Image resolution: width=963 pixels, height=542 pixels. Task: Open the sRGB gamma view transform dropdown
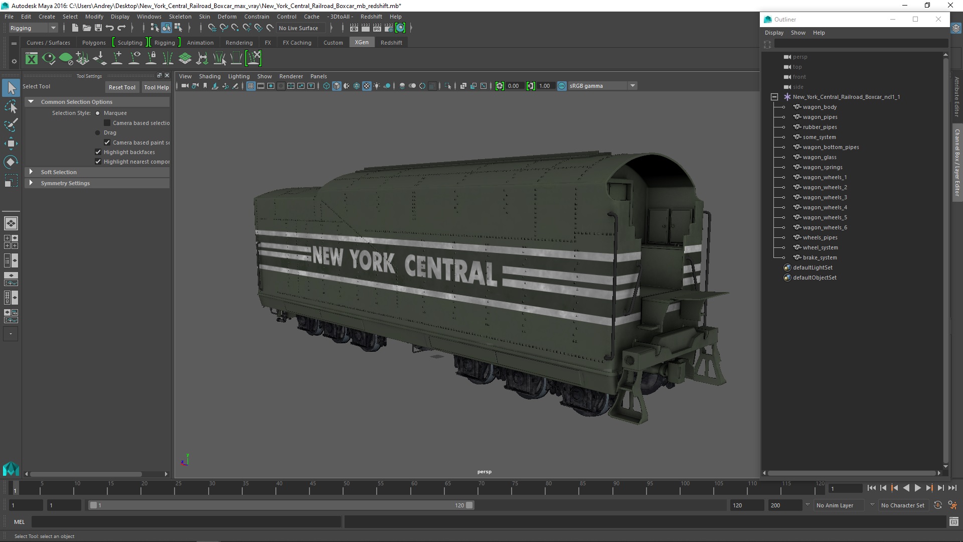(602, 86)
